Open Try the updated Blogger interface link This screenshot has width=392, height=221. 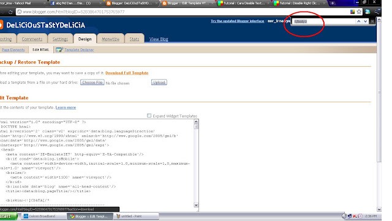237,21
